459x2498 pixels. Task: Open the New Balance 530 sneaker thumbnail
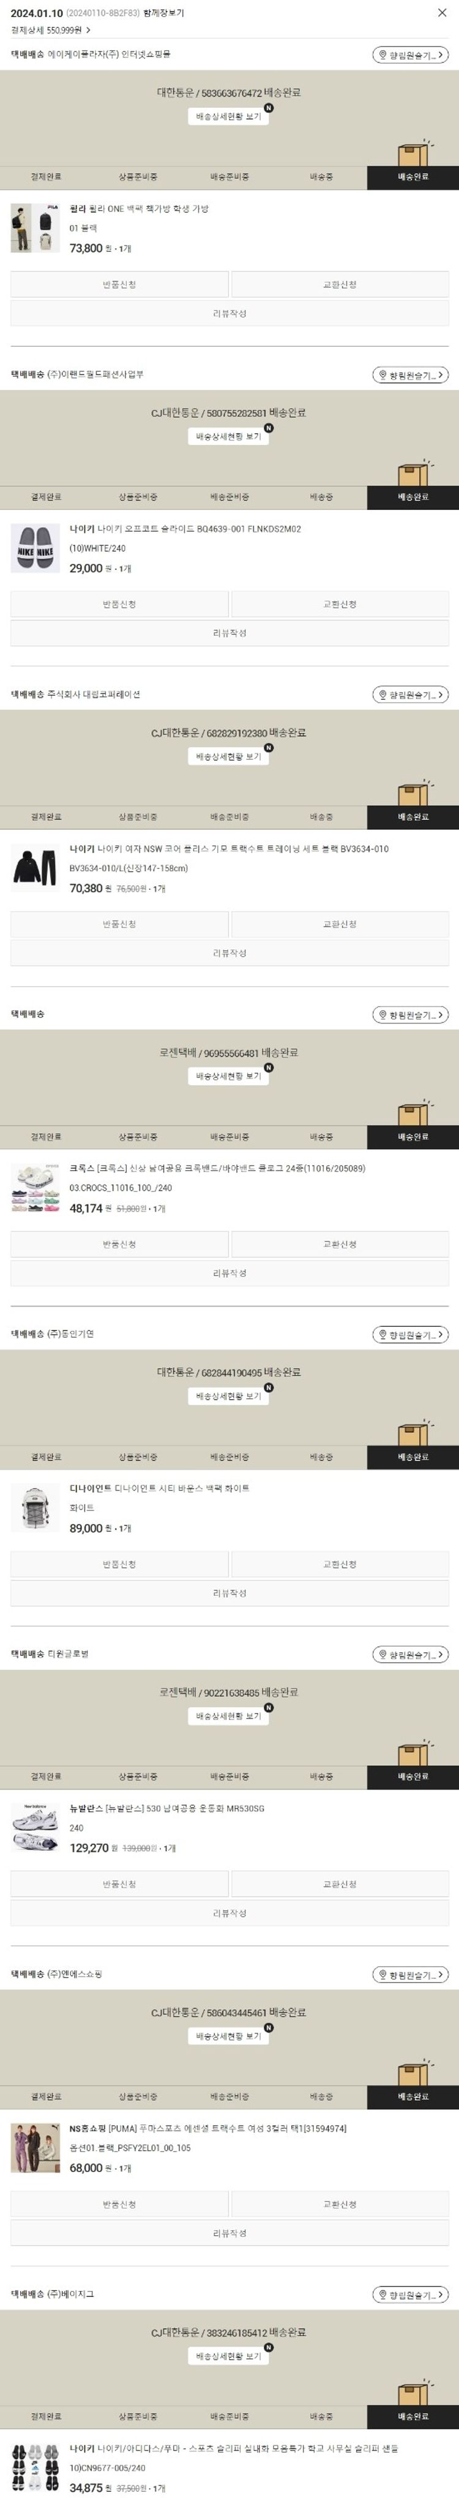coord(34,1828)
